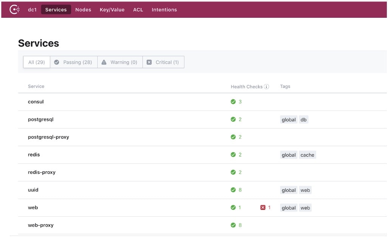Screen dimensions: 388x240
Task: Open the redis service link
Action: pyautogui.click(x=34, y=155)
